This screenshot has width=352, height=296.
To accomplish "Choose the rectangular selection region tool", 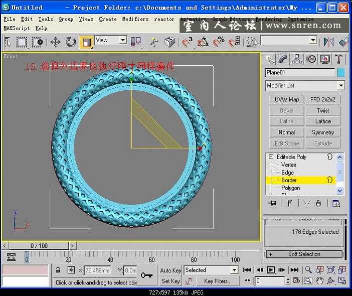I will tap(22, 42).
